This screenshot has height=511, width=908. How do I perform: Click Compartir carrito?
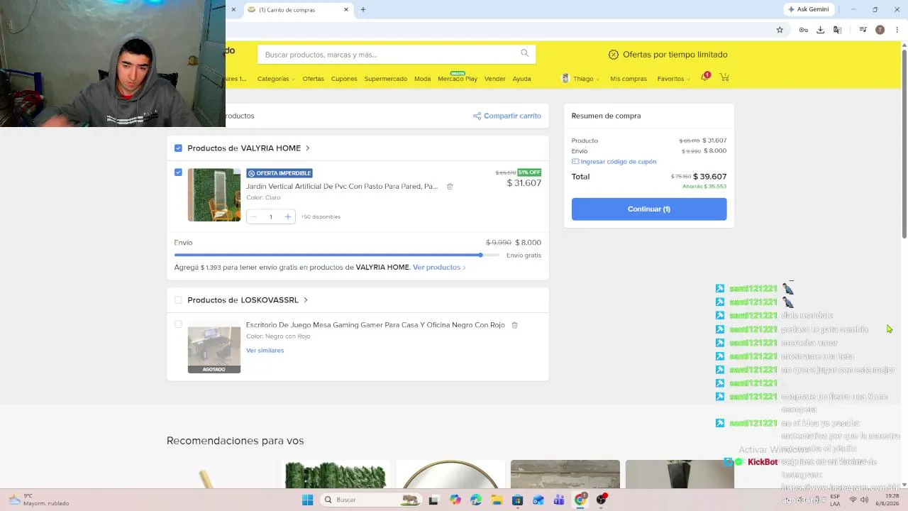click(x=507, y=116)
